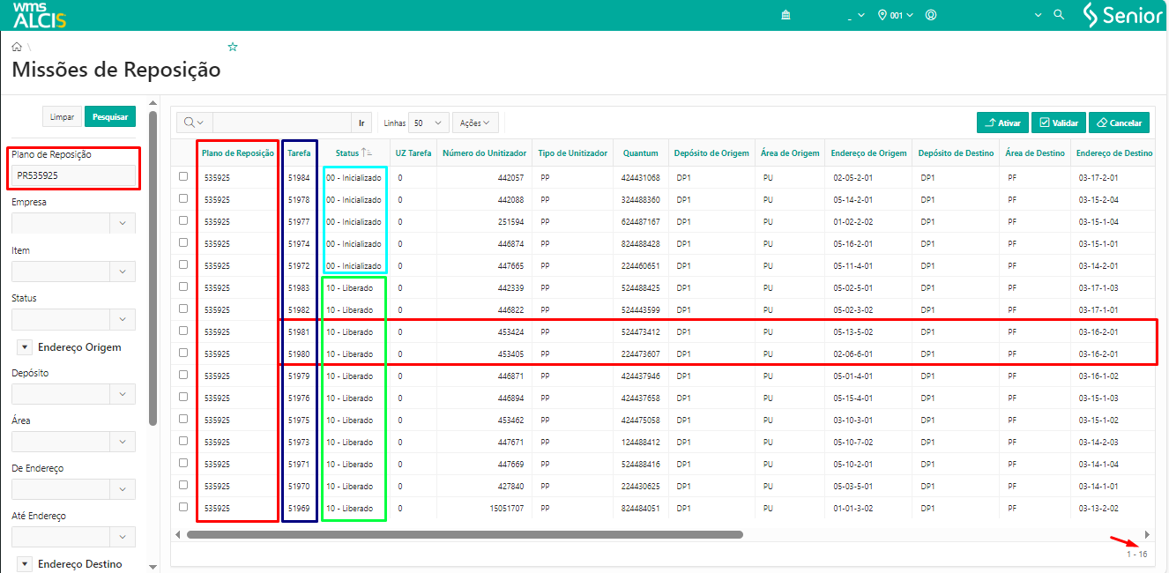Click the WMS ALCIS logo
The height and width of the screenshot is (573, 1169).
(x=39, y=15)
